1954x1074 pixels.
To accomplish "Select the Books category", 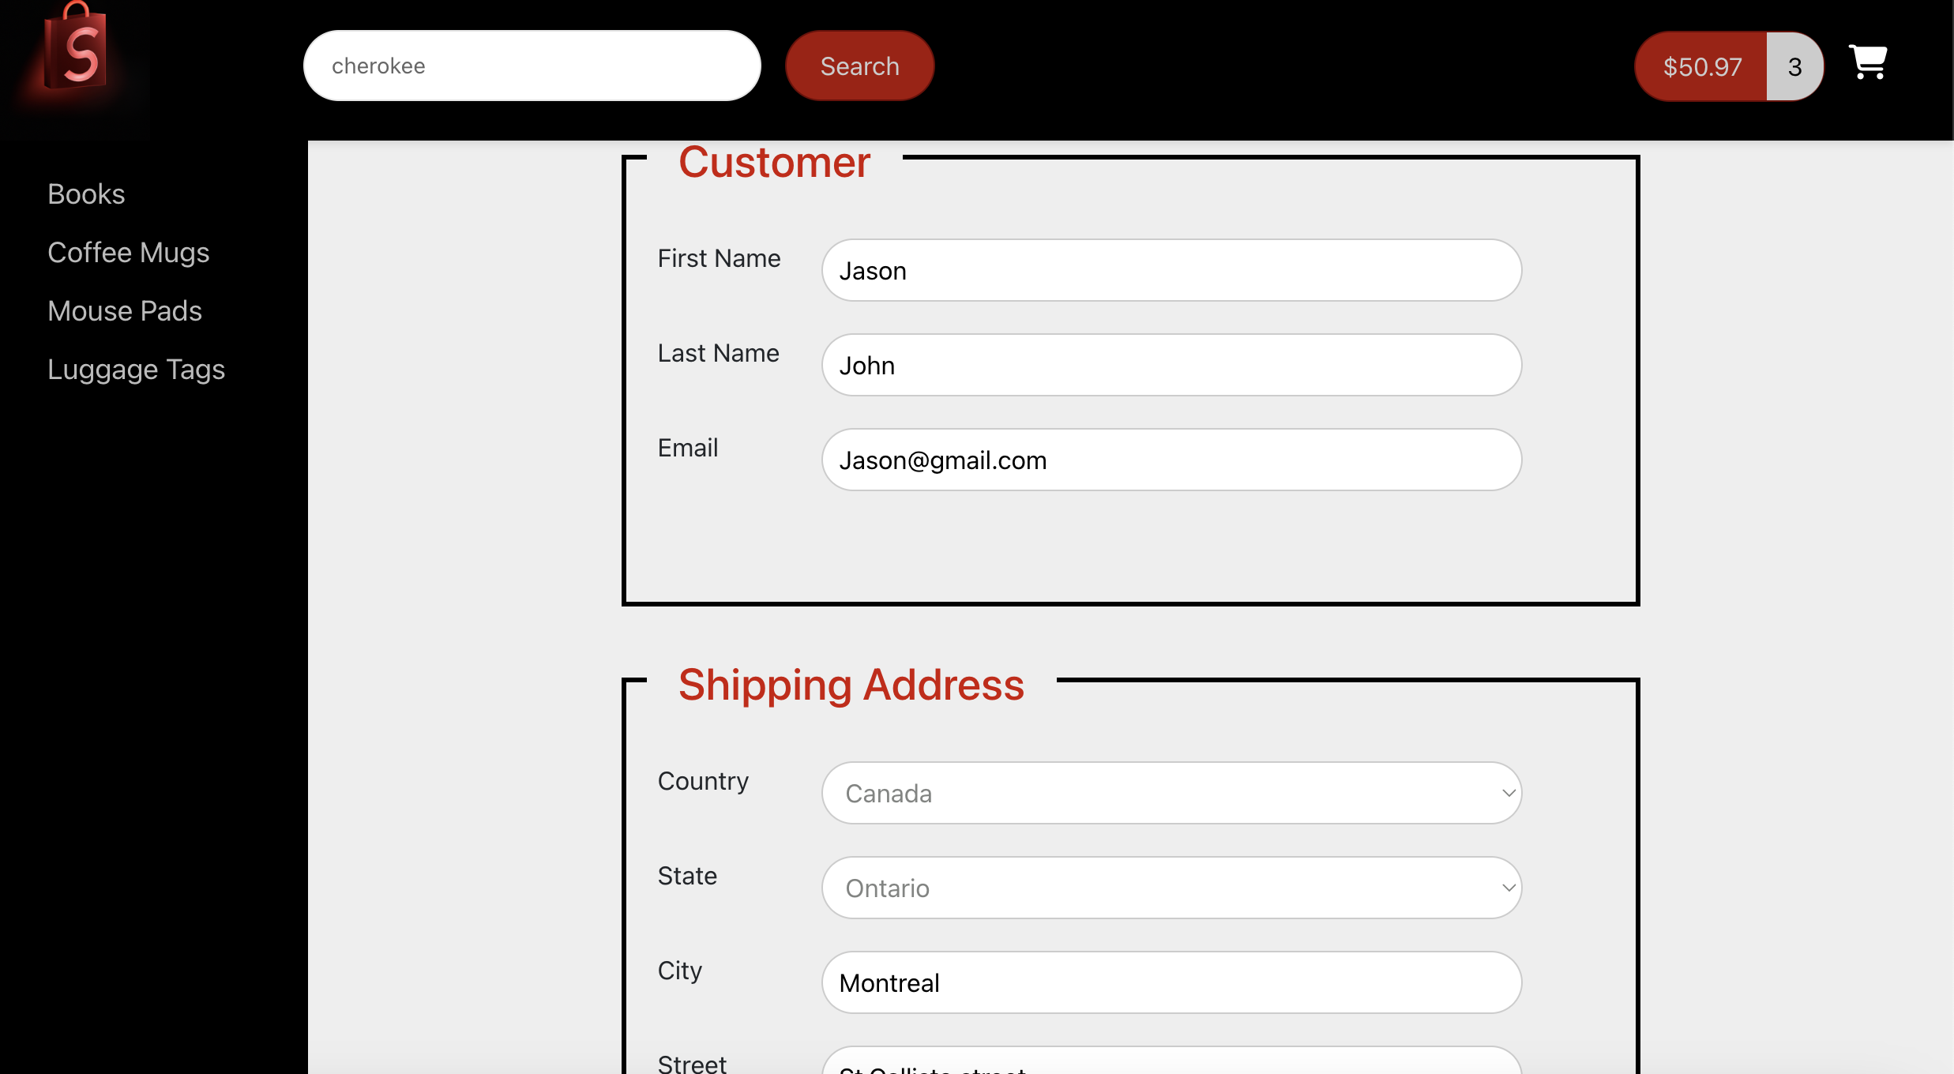I will (x=86, y=193).
